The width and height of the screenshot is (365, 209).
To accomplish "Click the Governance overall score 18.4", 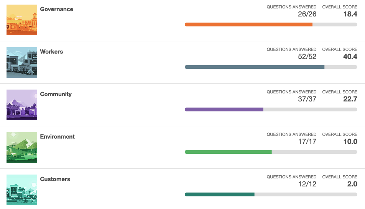I will coord(350,14).
